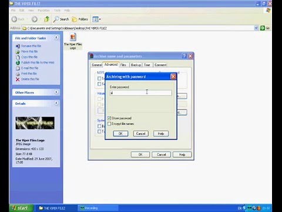The image size is (282, 212).
Task: Click the Go button beside the address bar
Action: [265, 28]
